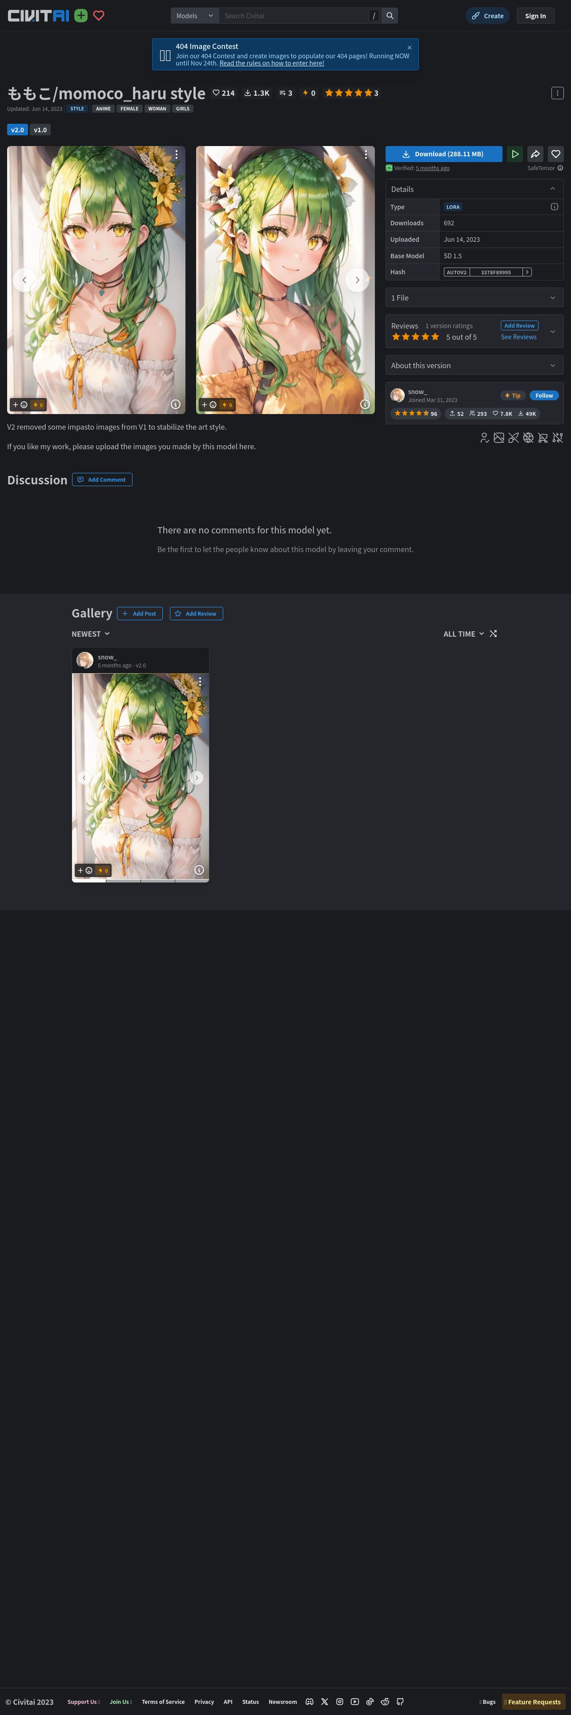Click info icon on first preview image

click(176, 404)
